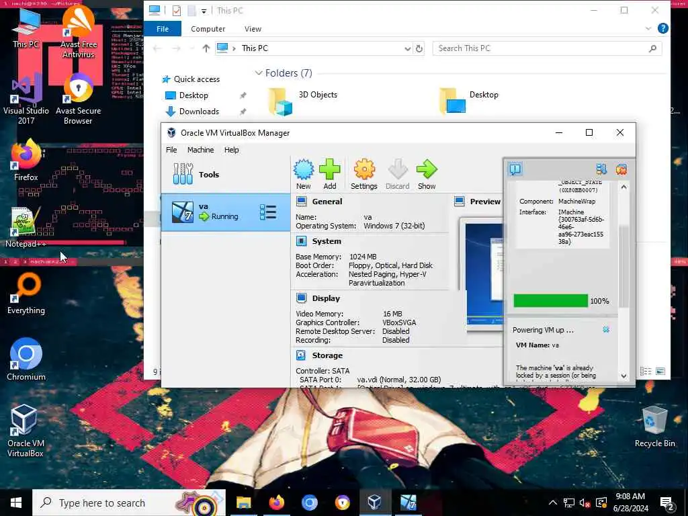Open the File tab in File Explorer

[x=163, y=28]
